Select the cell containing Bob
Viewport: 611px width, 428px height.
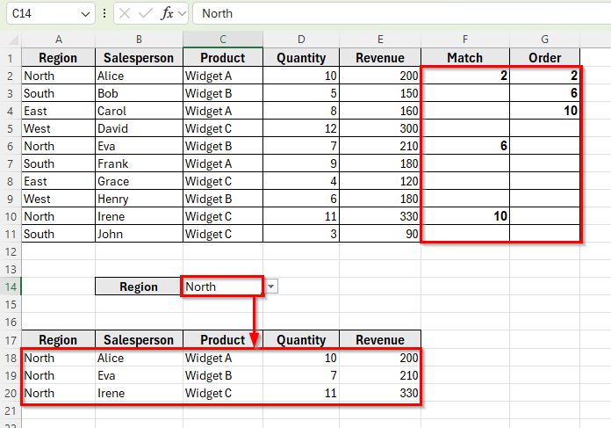139,93
